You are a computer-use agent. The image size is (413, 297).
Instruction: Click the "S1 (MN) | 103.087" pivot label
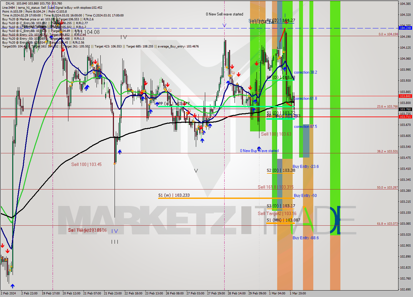[283, 220]
